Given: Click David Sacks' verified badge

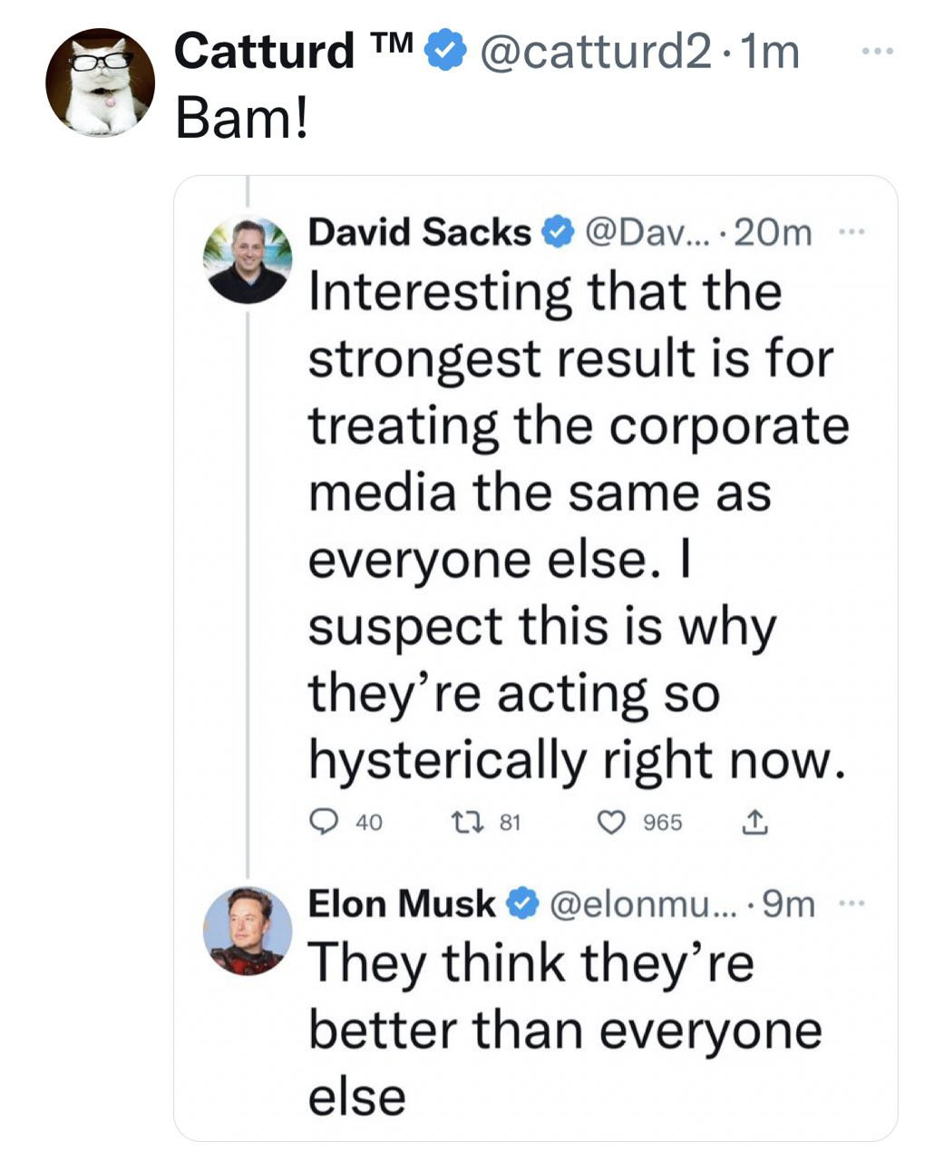Looking at the screenshot, I should point(557,233).
